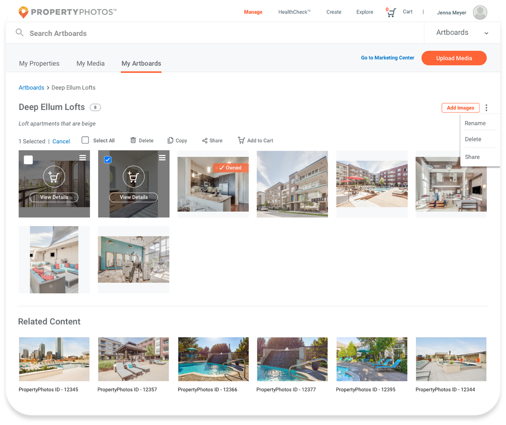Screen dimensions: 506x425
Task: Open related image PropertyPhotos ID 12357
Action: (x=134, y=359)
